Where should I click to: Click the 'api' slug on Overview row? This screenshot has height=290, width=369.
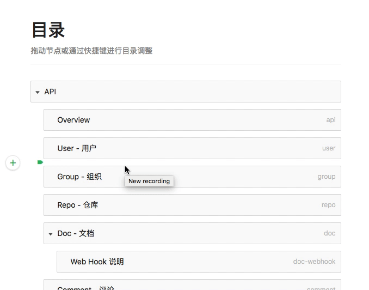point(330,120)
